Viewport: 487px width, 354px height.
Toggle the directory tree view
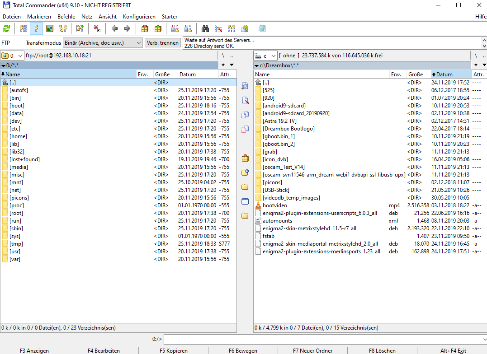click(x=63, y=28)
